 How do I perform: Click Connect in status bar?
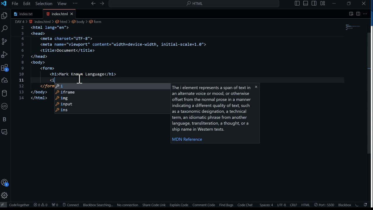tap(71, 205)
